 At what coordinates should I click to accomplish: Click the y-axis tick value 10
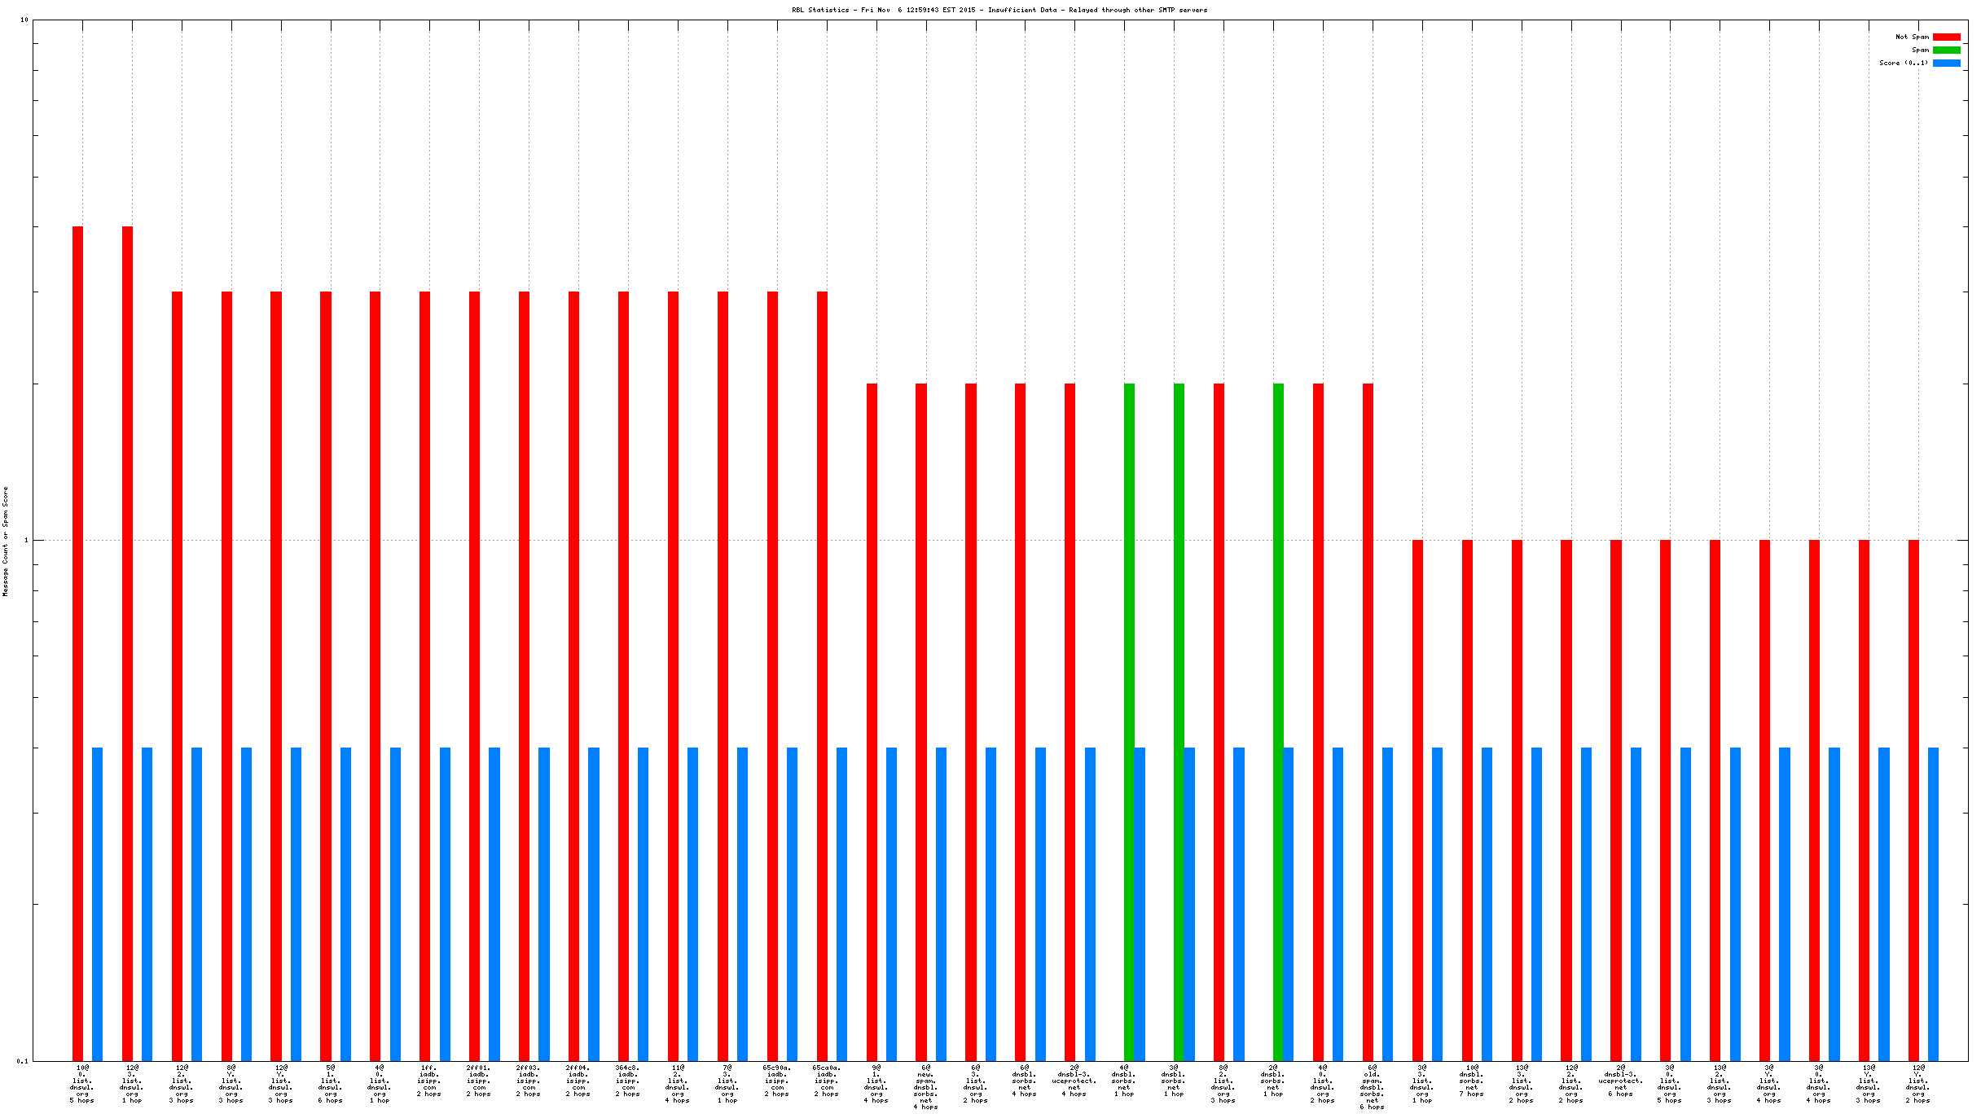click(24, 20)
